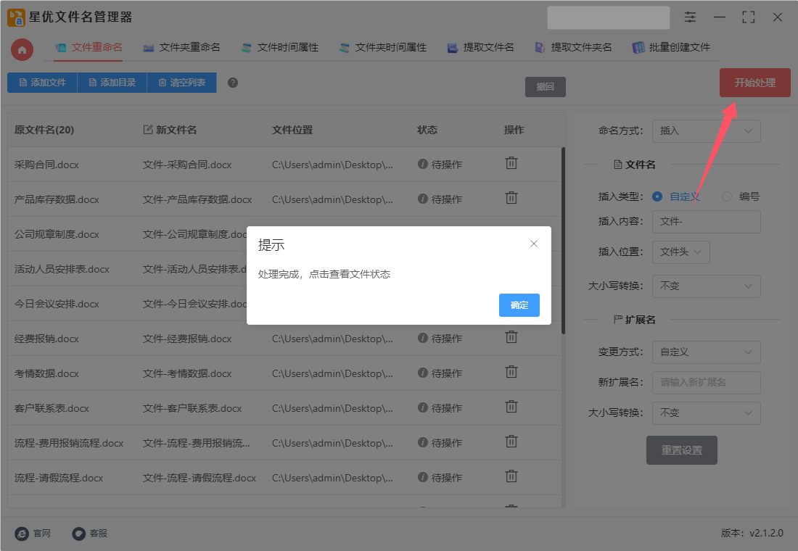Click the help question mark icon
798x551 pixels.
(x=233, y=83)
